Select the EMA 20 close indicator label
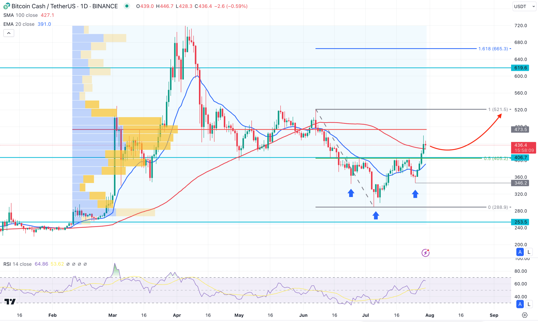This screenshot has height=322, width=538. pyautogui.click(x=19, y=24)
